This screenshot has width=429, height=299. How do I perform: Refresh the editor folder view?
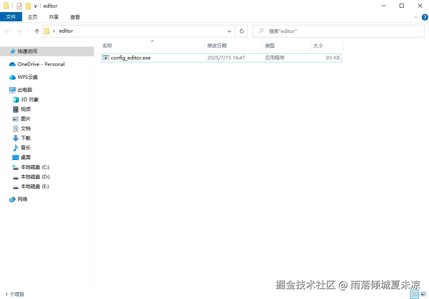coord(241,31)
